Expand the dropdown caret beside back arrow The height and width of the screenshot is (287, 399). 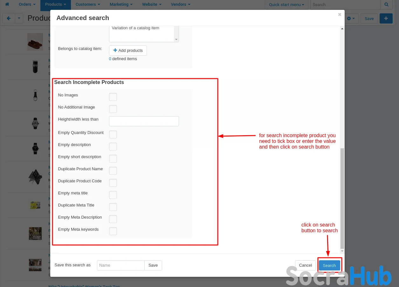(x=19, y=18)
